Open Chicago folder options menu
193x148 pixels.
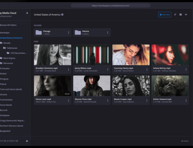[x=68, y=33]
